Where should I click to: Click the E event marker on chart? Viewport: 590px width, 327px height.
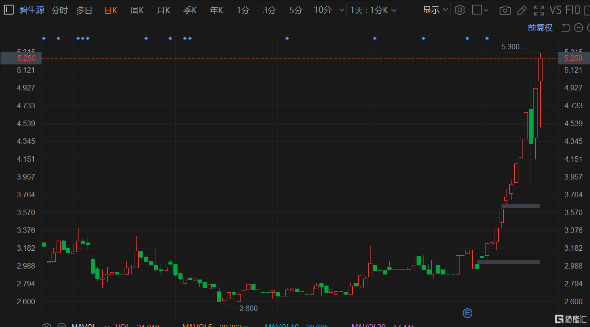(x=467, y=313)
